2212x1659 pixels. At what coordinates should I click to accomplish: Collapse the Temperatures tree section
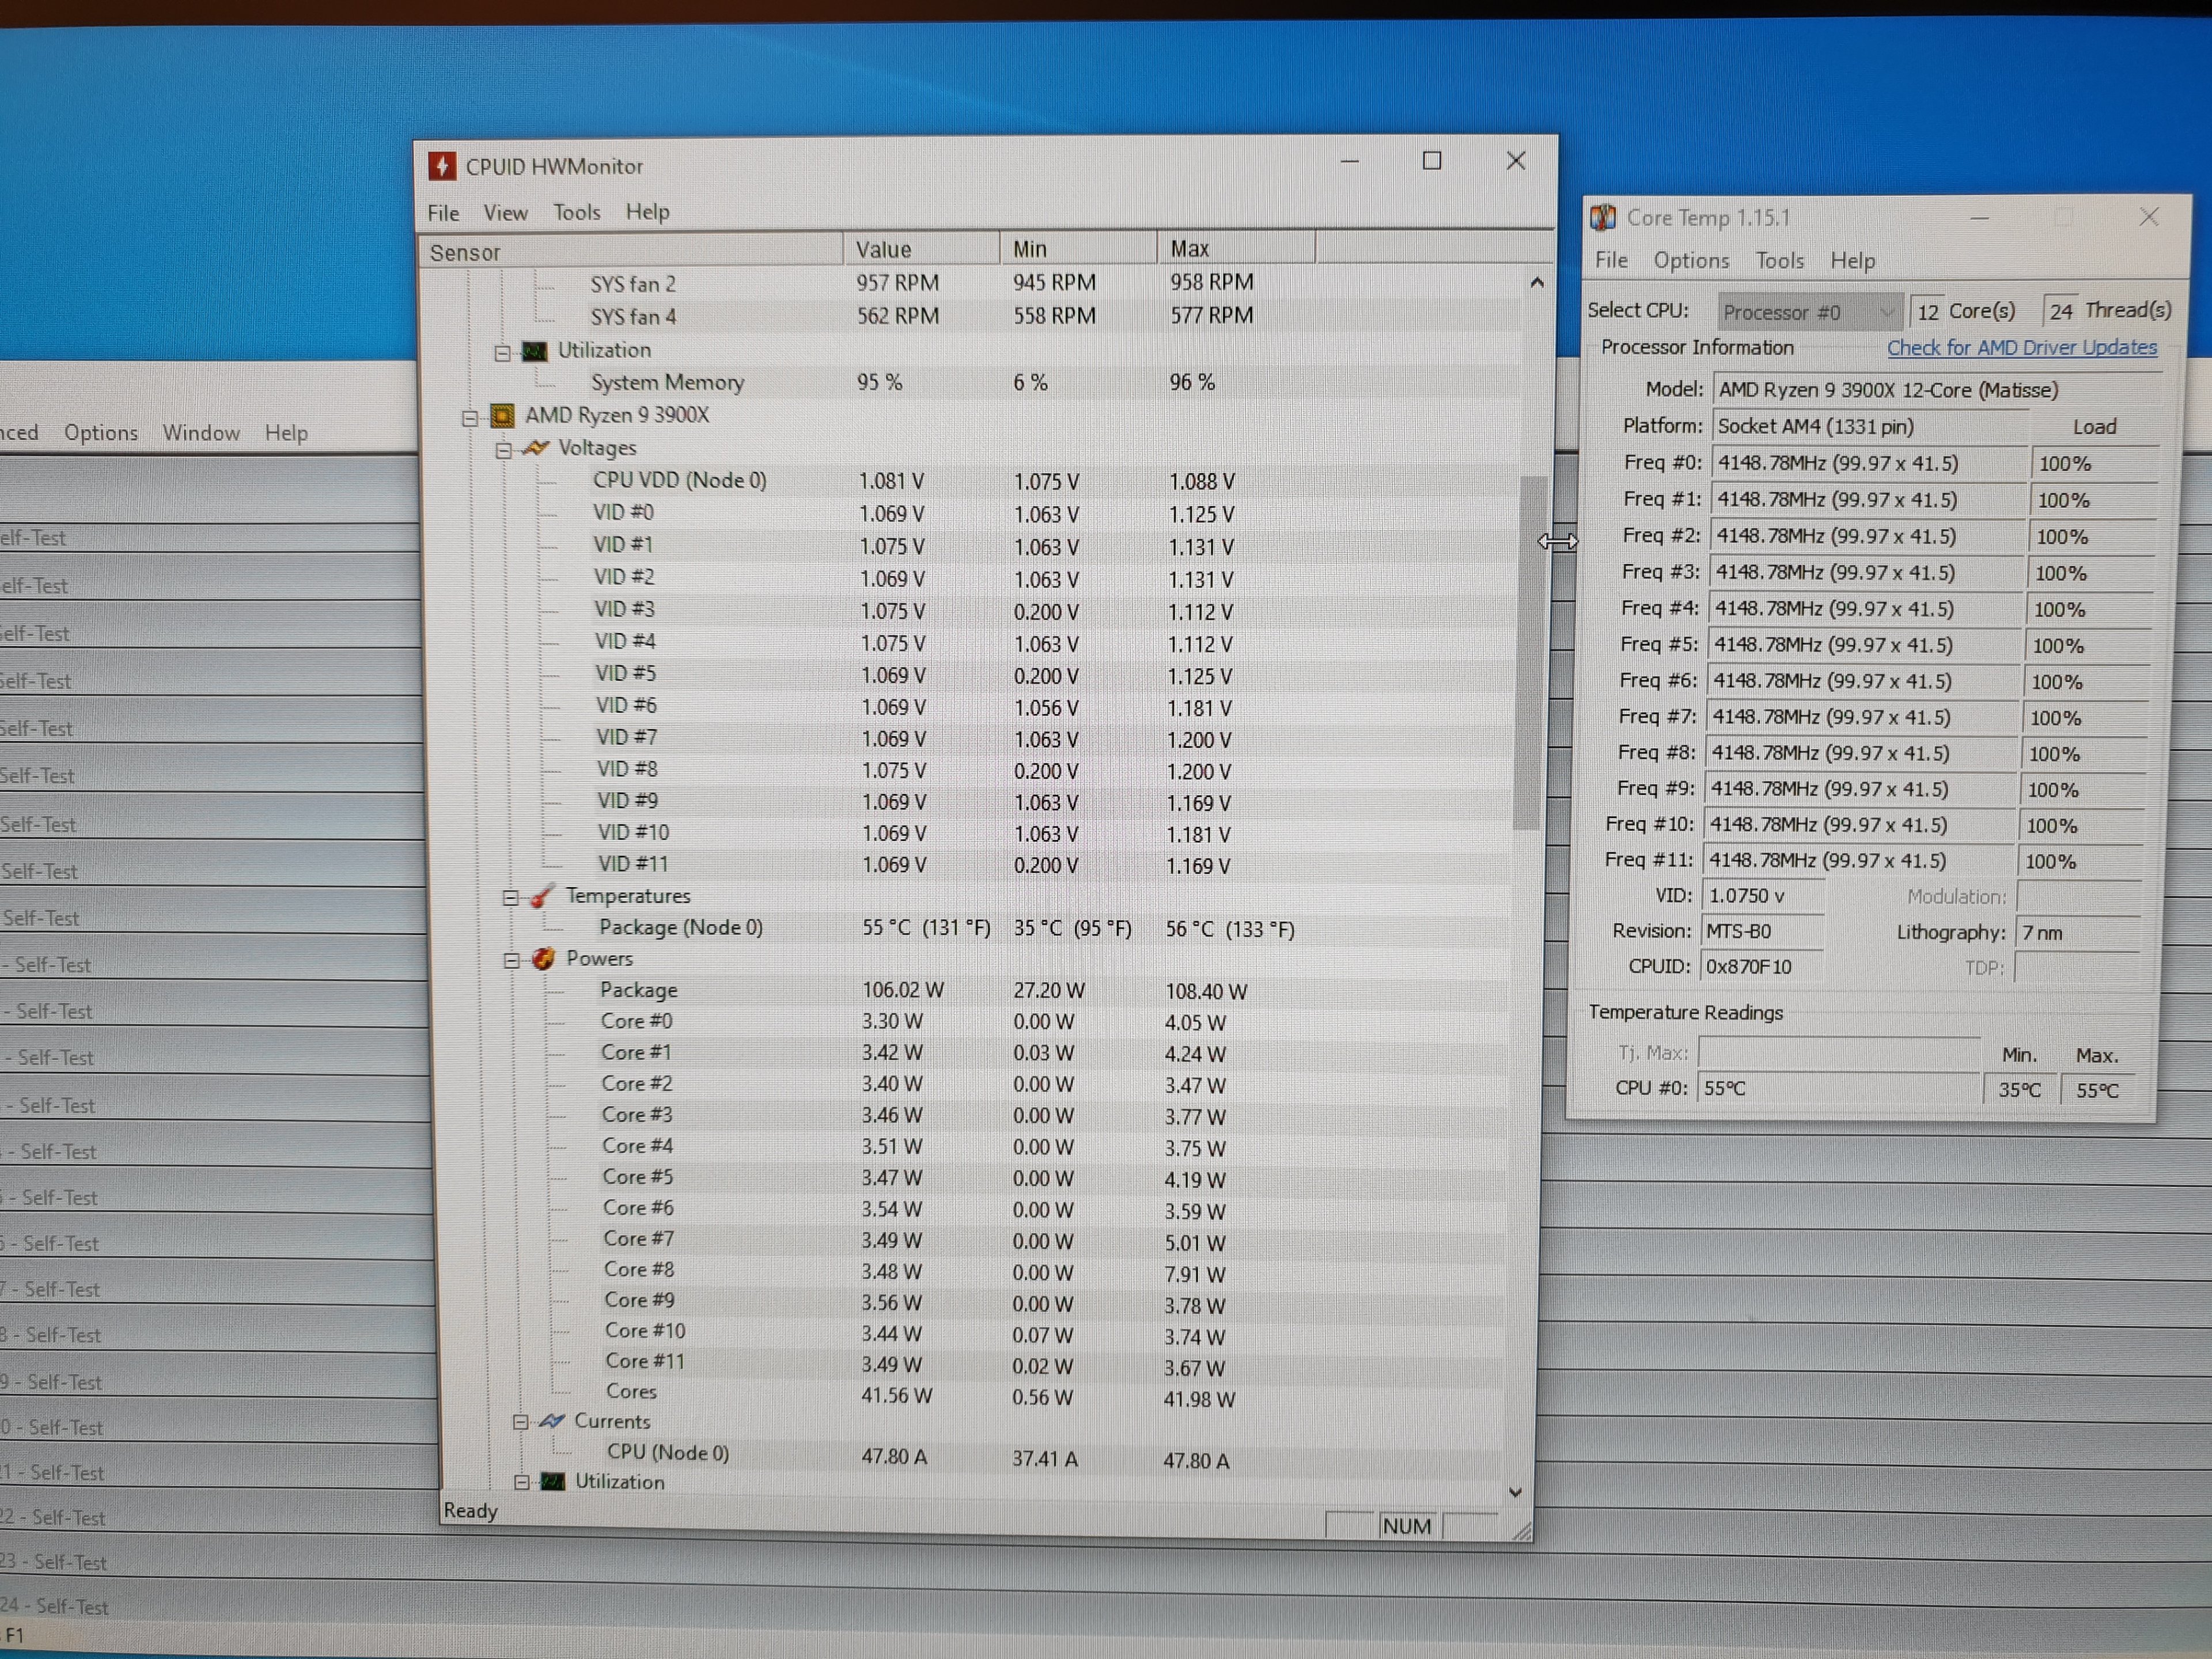coord(510,898)
